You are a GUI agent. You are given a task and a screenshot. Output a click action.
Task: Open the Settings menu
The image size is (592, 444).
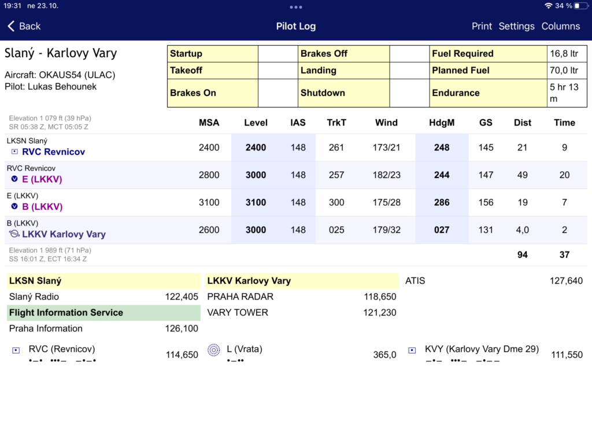click(x=516, y=26)
